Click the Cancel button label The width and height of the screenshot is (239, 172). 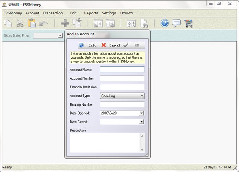pos(114,45)
